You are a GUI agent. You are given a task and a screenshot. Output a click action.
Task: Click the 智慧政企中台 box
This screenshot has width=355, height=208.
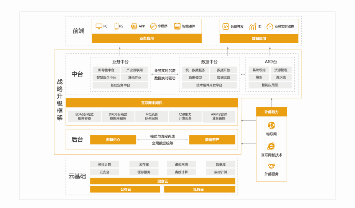(x=106, y=77)
